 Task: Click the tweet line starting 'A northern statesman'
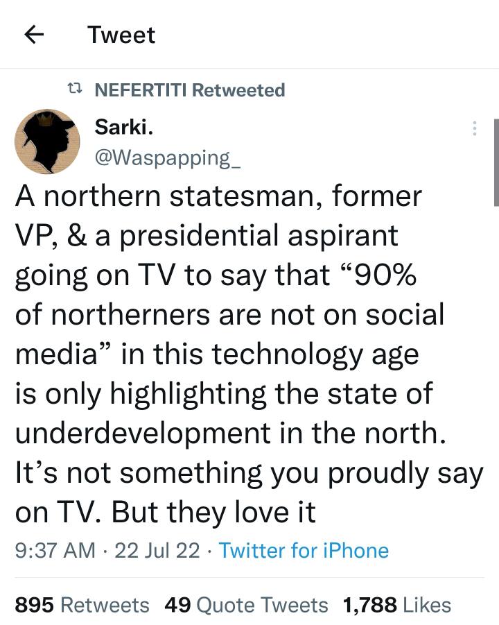point(218,196)
